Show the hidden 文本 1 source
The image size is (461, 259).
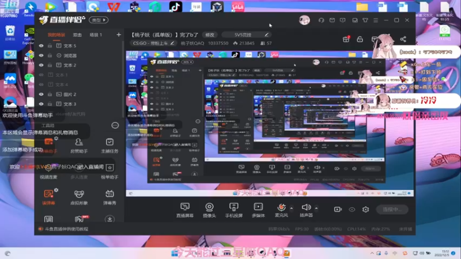point(41,75)
